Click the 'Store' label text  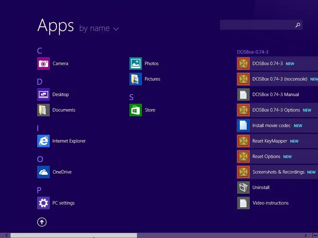pos(150,110)
